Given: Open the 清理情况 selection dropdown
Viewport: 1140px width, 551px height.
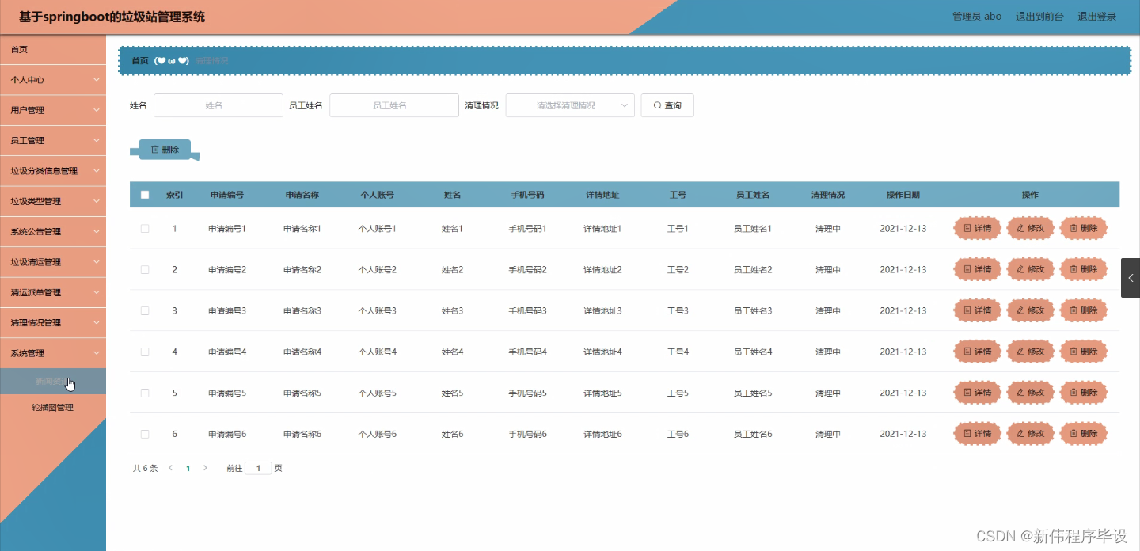Looking at the screenshot, I should pyautogui.click(x=569, y=104).
